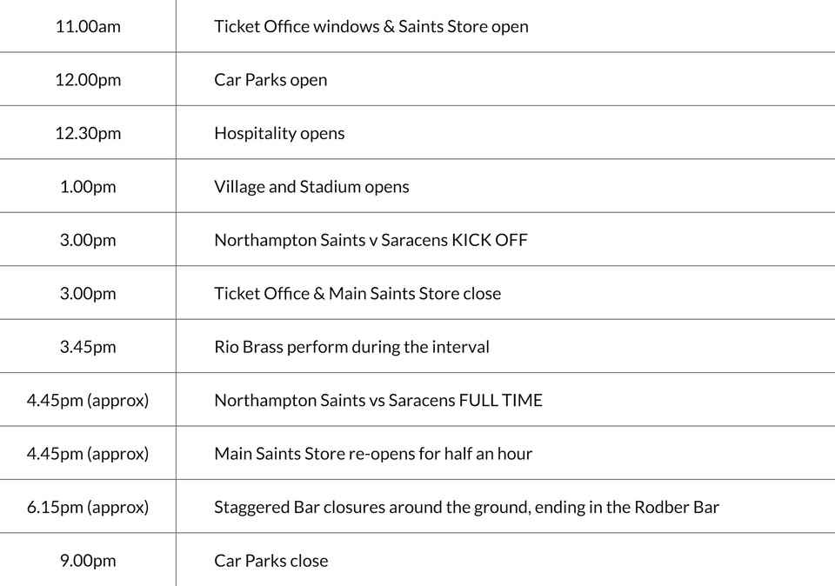Click the time beside the FULL TIME entry
This screenshot has width=835, height=586.
click(x=88, y=400)
